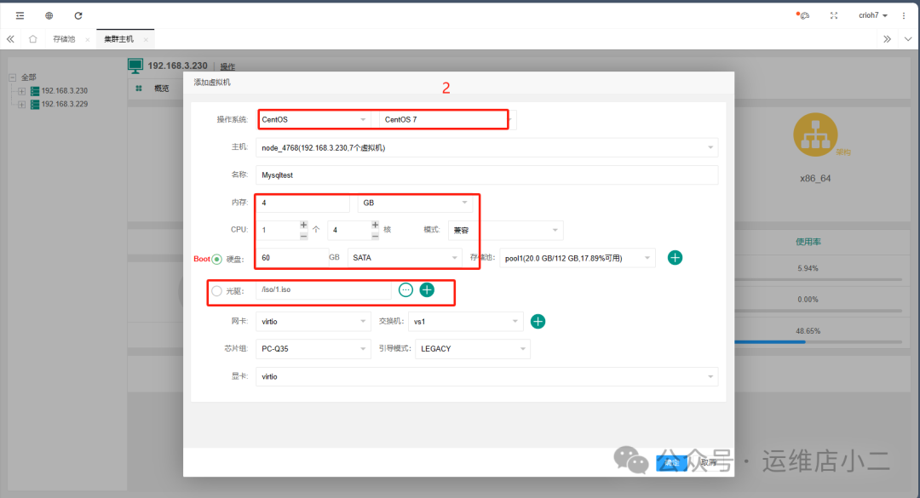Click the monitor icon beside the 192.168.3.230 heading
The width and height of the screenshot is (920, 498).
(x=135, y=66)
